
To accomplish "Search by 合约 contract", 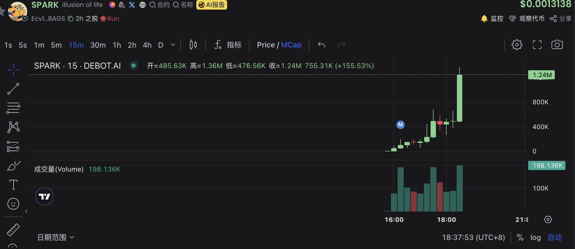I will [x=160, y=5].
